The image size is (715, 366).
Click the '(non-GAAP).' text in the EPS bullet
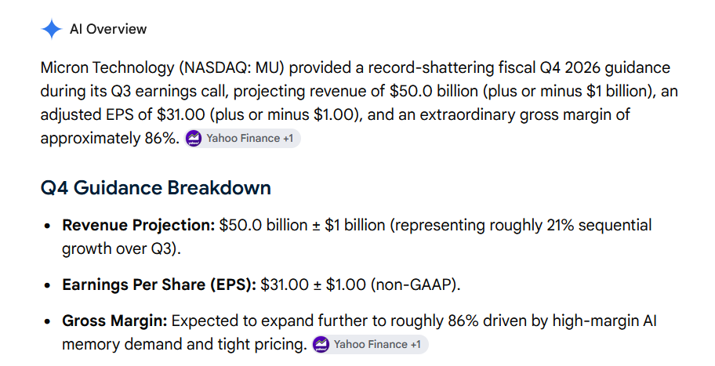(416, 284)
